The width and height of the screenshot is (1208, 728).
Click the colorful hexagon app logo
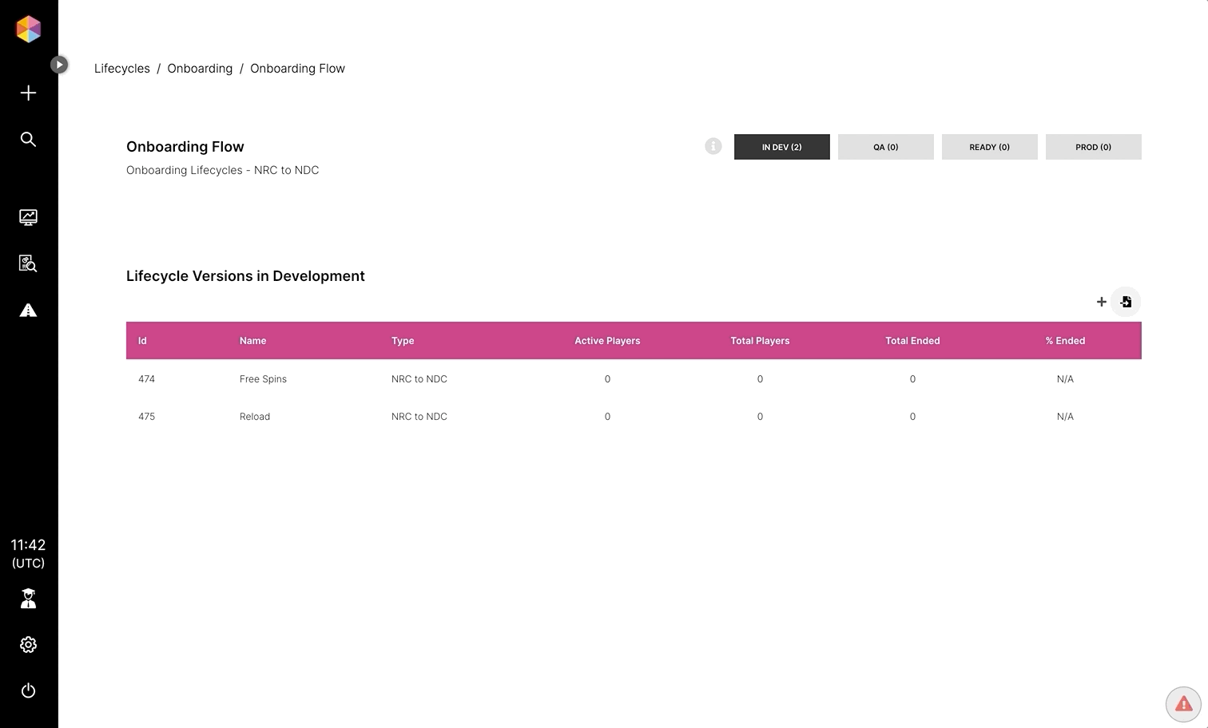click(x=28, y=30)
